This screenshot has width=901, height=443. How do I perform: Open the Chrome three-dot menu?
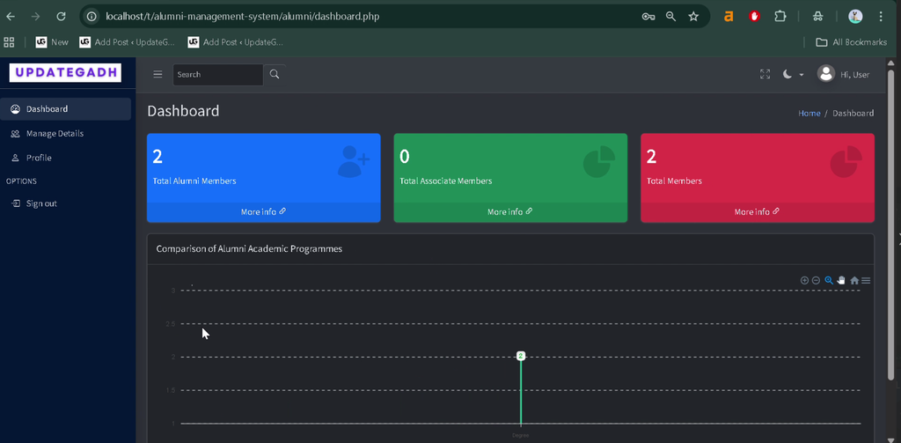pos(881,17)
